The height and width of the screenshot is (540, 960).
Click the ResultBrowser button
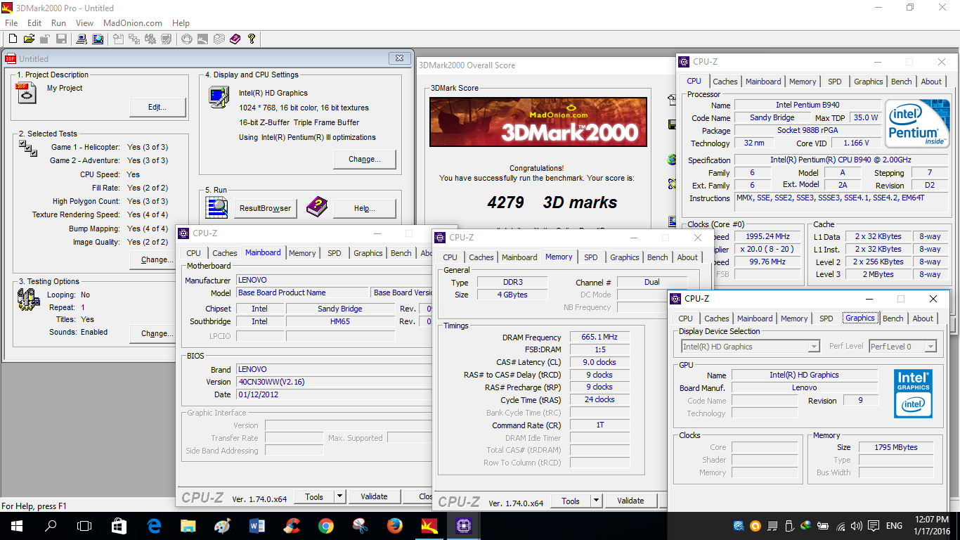pyautogui.click(x=265, y=208)
